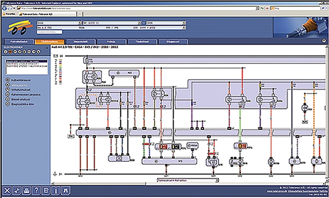Click the printer icon in bottom toolbar
This screenshot has height=198, width=329.
(27, 191)
